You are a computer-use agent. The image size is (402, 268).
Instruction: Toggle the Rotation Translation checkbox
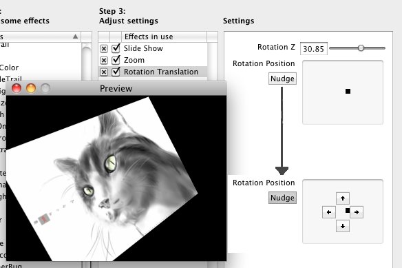click(116, 72)
